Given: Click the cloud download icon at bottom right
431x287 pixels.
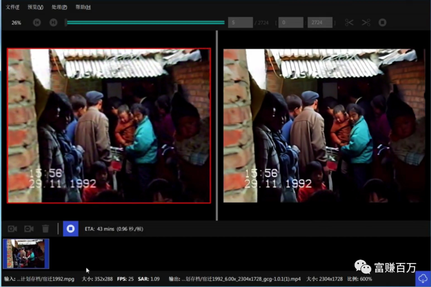Looking at the screenshot, I should (x=423, y=279).
